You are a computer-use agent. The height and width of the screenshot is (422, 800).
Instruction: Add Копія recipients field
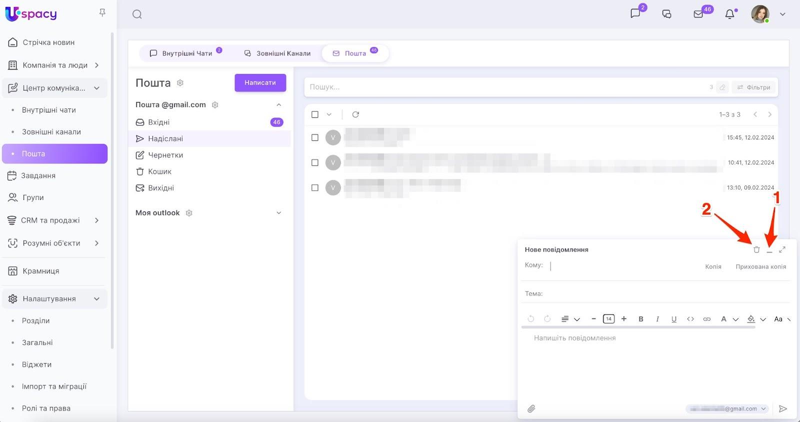click(713, 267)
